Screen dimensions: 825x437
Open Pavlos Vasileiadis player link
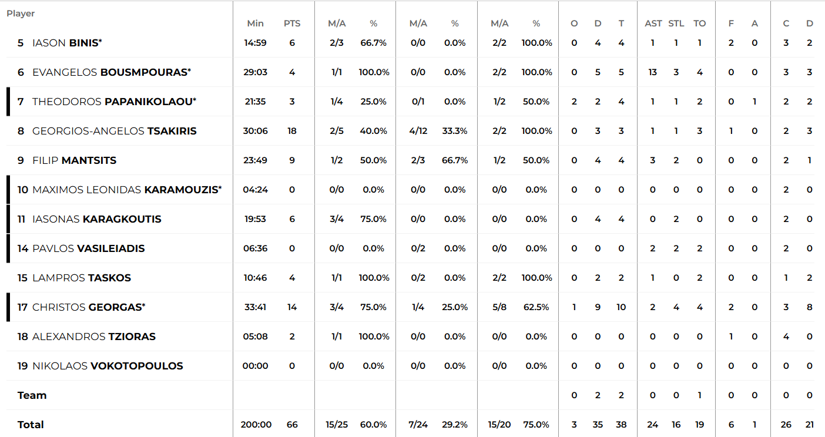tap(89, 248)
